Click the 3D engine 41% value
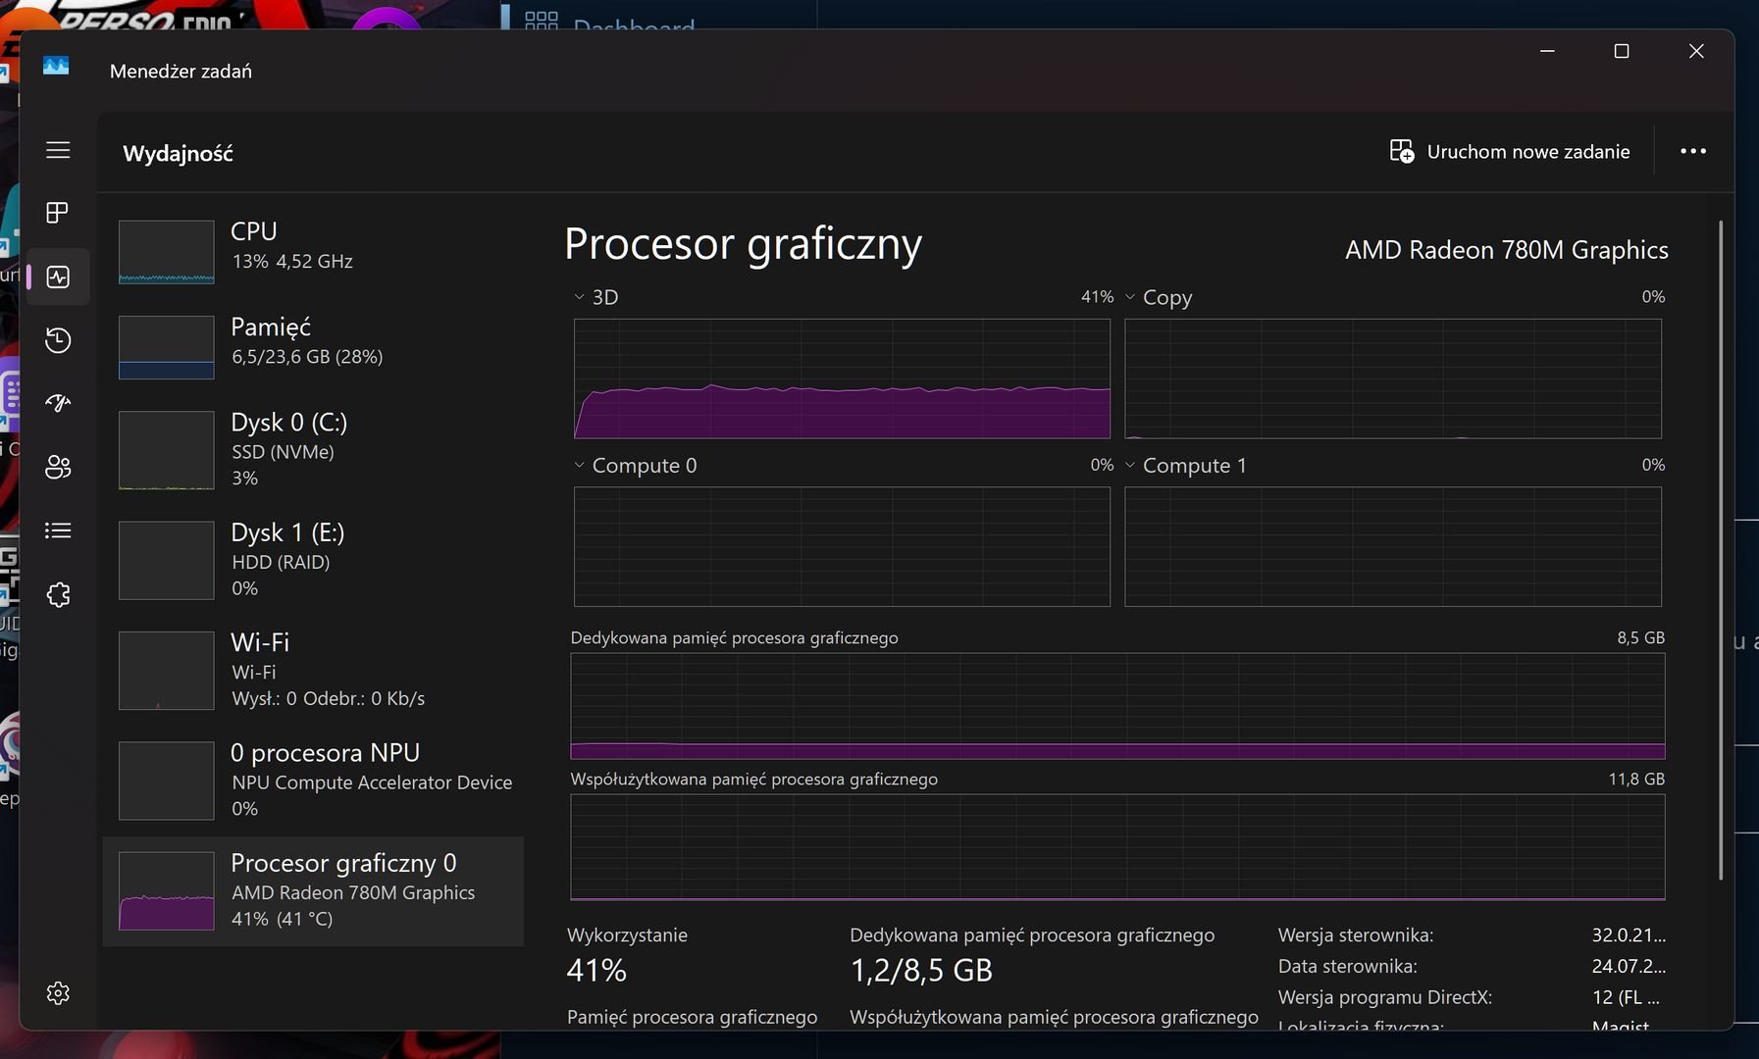 click(x=1097, y=296)
